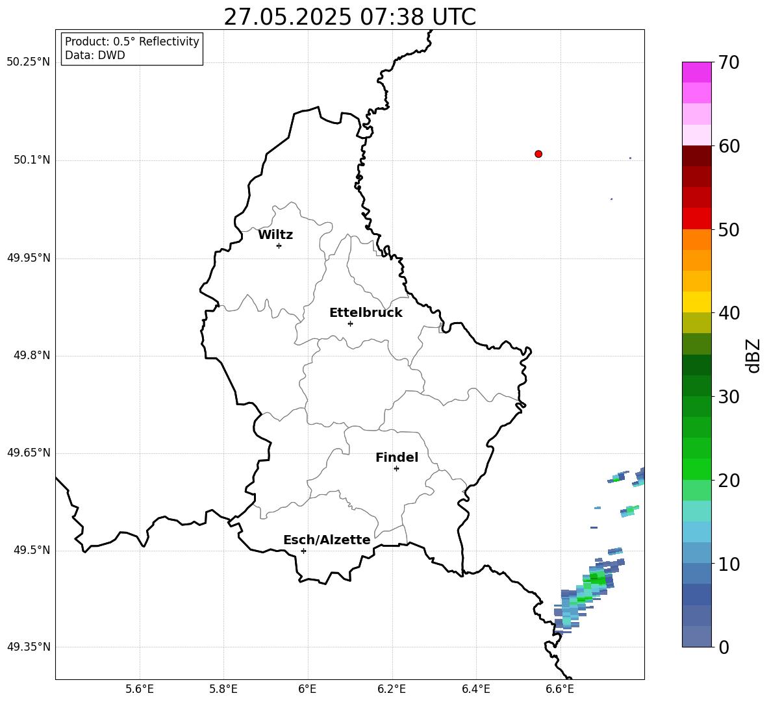Click the 49.35°N latitude label
Image resolution: width=769 pixels, height=702 pixels.
pos(29,647)
